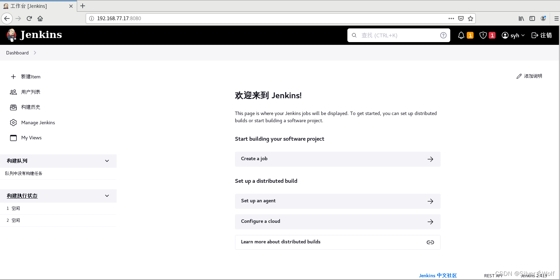Open Jenkins 中文社区 footer link

(x=438, y=276)
